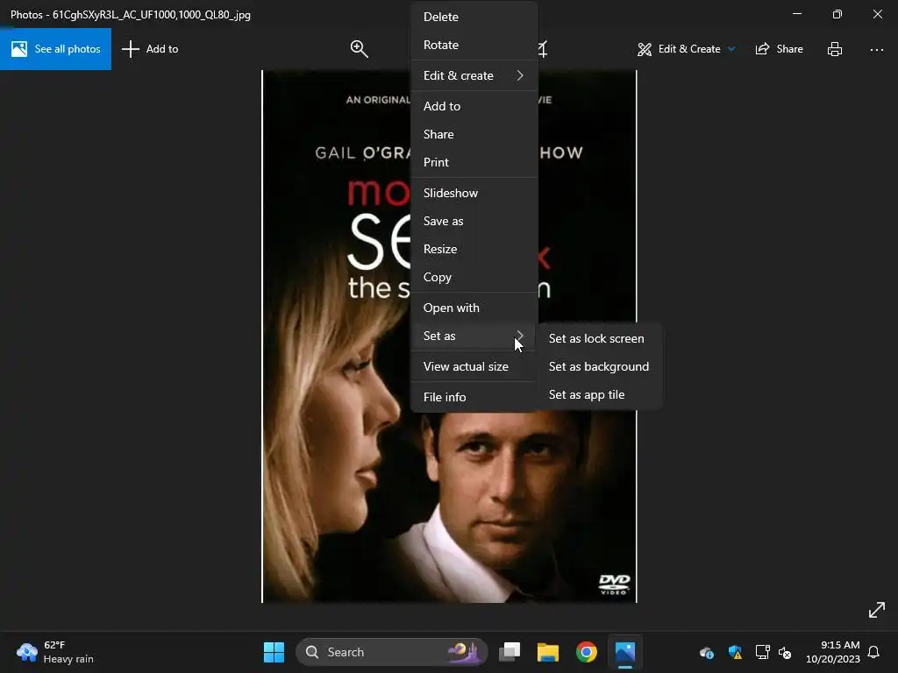Screen dimensions: 898x673
Task: Open Task View on taskbar
Action: coord(510,652)
